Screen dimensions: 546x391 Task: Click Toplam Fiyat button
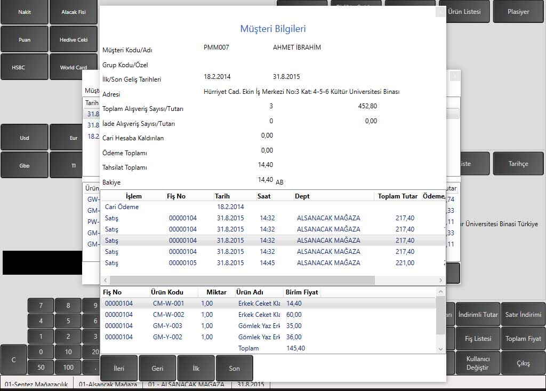click(523, 338)
